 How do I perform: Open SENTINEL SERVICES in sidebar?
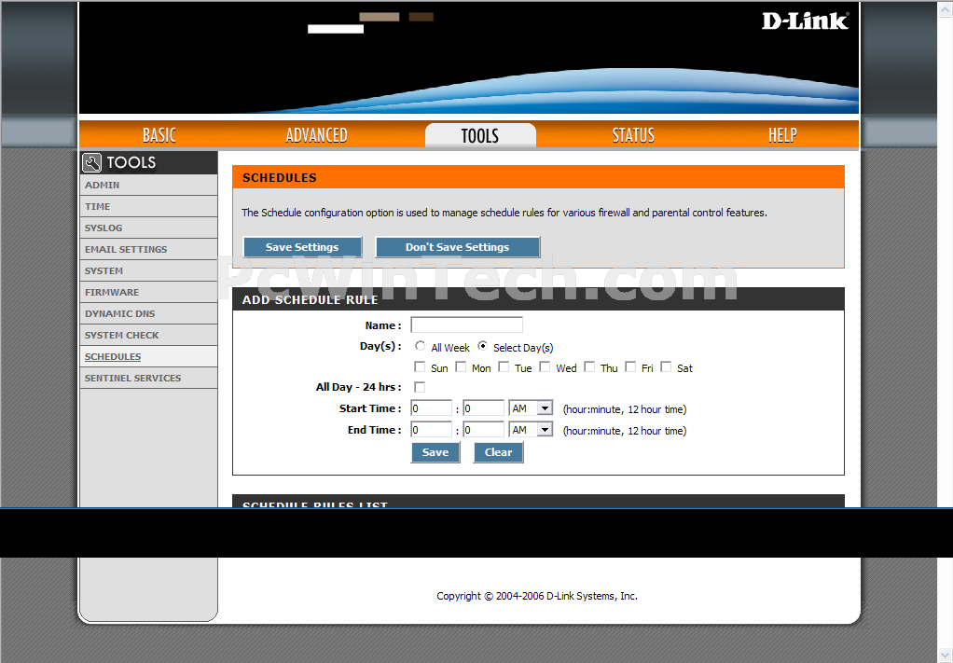[148, 378]
